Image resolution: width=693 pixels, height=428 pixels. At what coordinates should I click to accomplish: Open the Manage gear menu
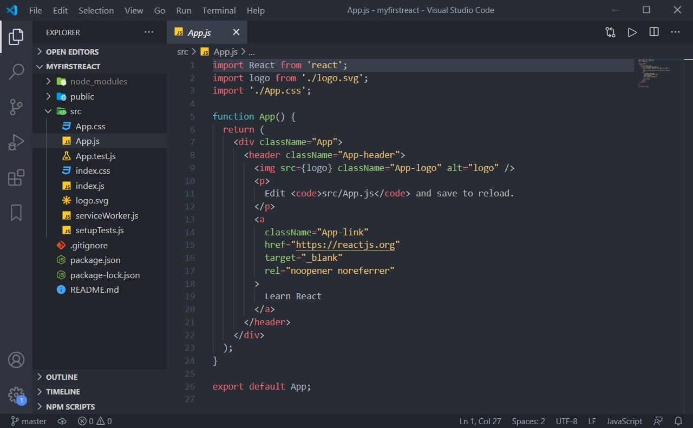point(16,395)
